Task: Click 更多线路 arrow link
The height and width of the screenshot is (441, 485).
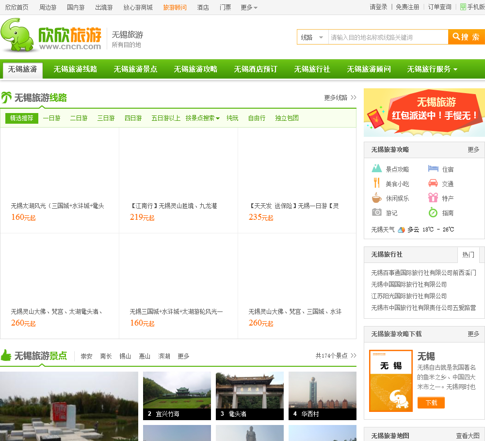Action: (340, 98)
